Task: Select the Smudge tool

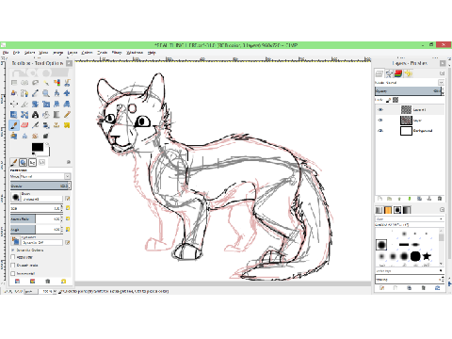Action: pos(35,136)
